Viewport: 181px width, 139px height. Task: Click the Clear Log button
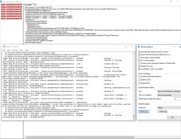click(x=163, y=111)
